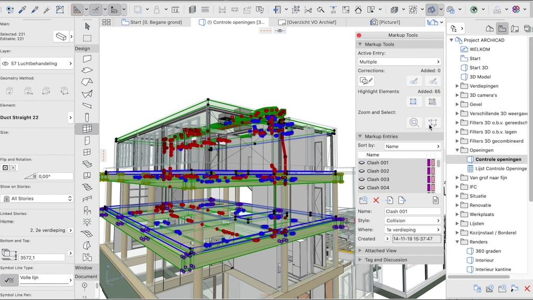Viewport: 533px width, 300px height.
Task: Click the Measure ruler icon showing 1 2
Action: [x=175, y=9]
